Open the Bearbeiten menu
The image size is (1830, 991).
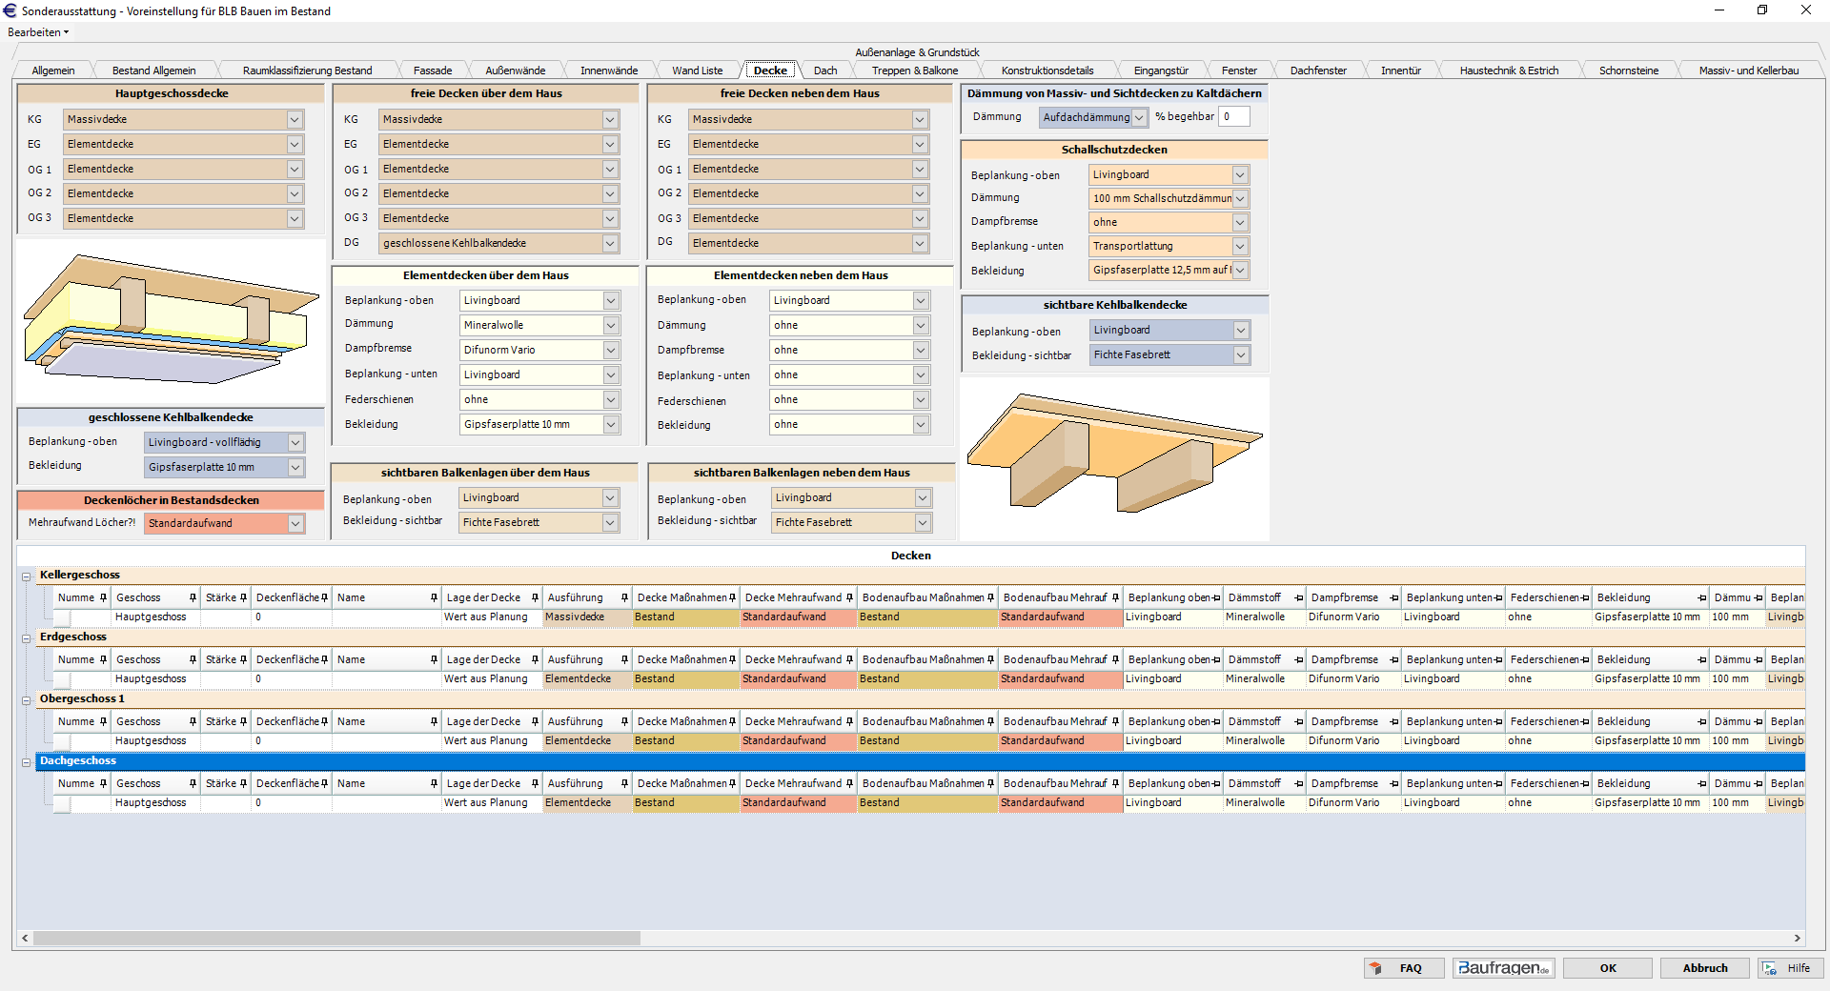[37, 31]
